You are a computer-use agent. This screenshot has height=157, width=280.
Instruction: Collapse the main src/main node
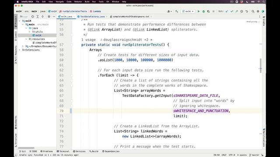click(x=23, y=24)
